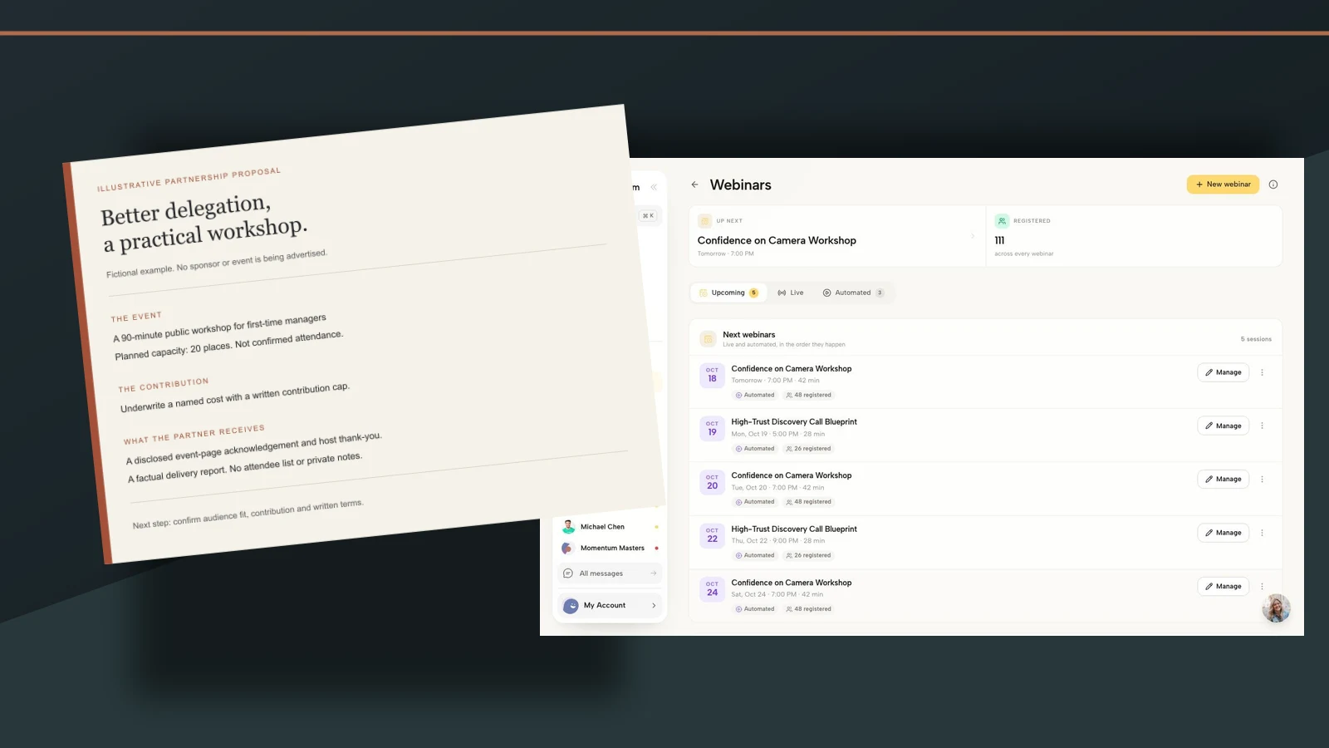This screenshot has height=748, width=1329.
Task: Go back using the arrow beside Webinars
Action: point(694,185)
